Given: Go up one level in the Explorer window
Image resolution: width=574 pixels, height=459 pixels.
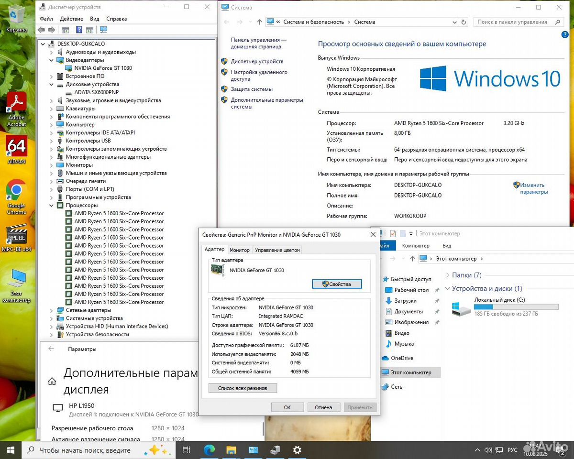Looking at the screenshot, I should click(x=412, y=259).
